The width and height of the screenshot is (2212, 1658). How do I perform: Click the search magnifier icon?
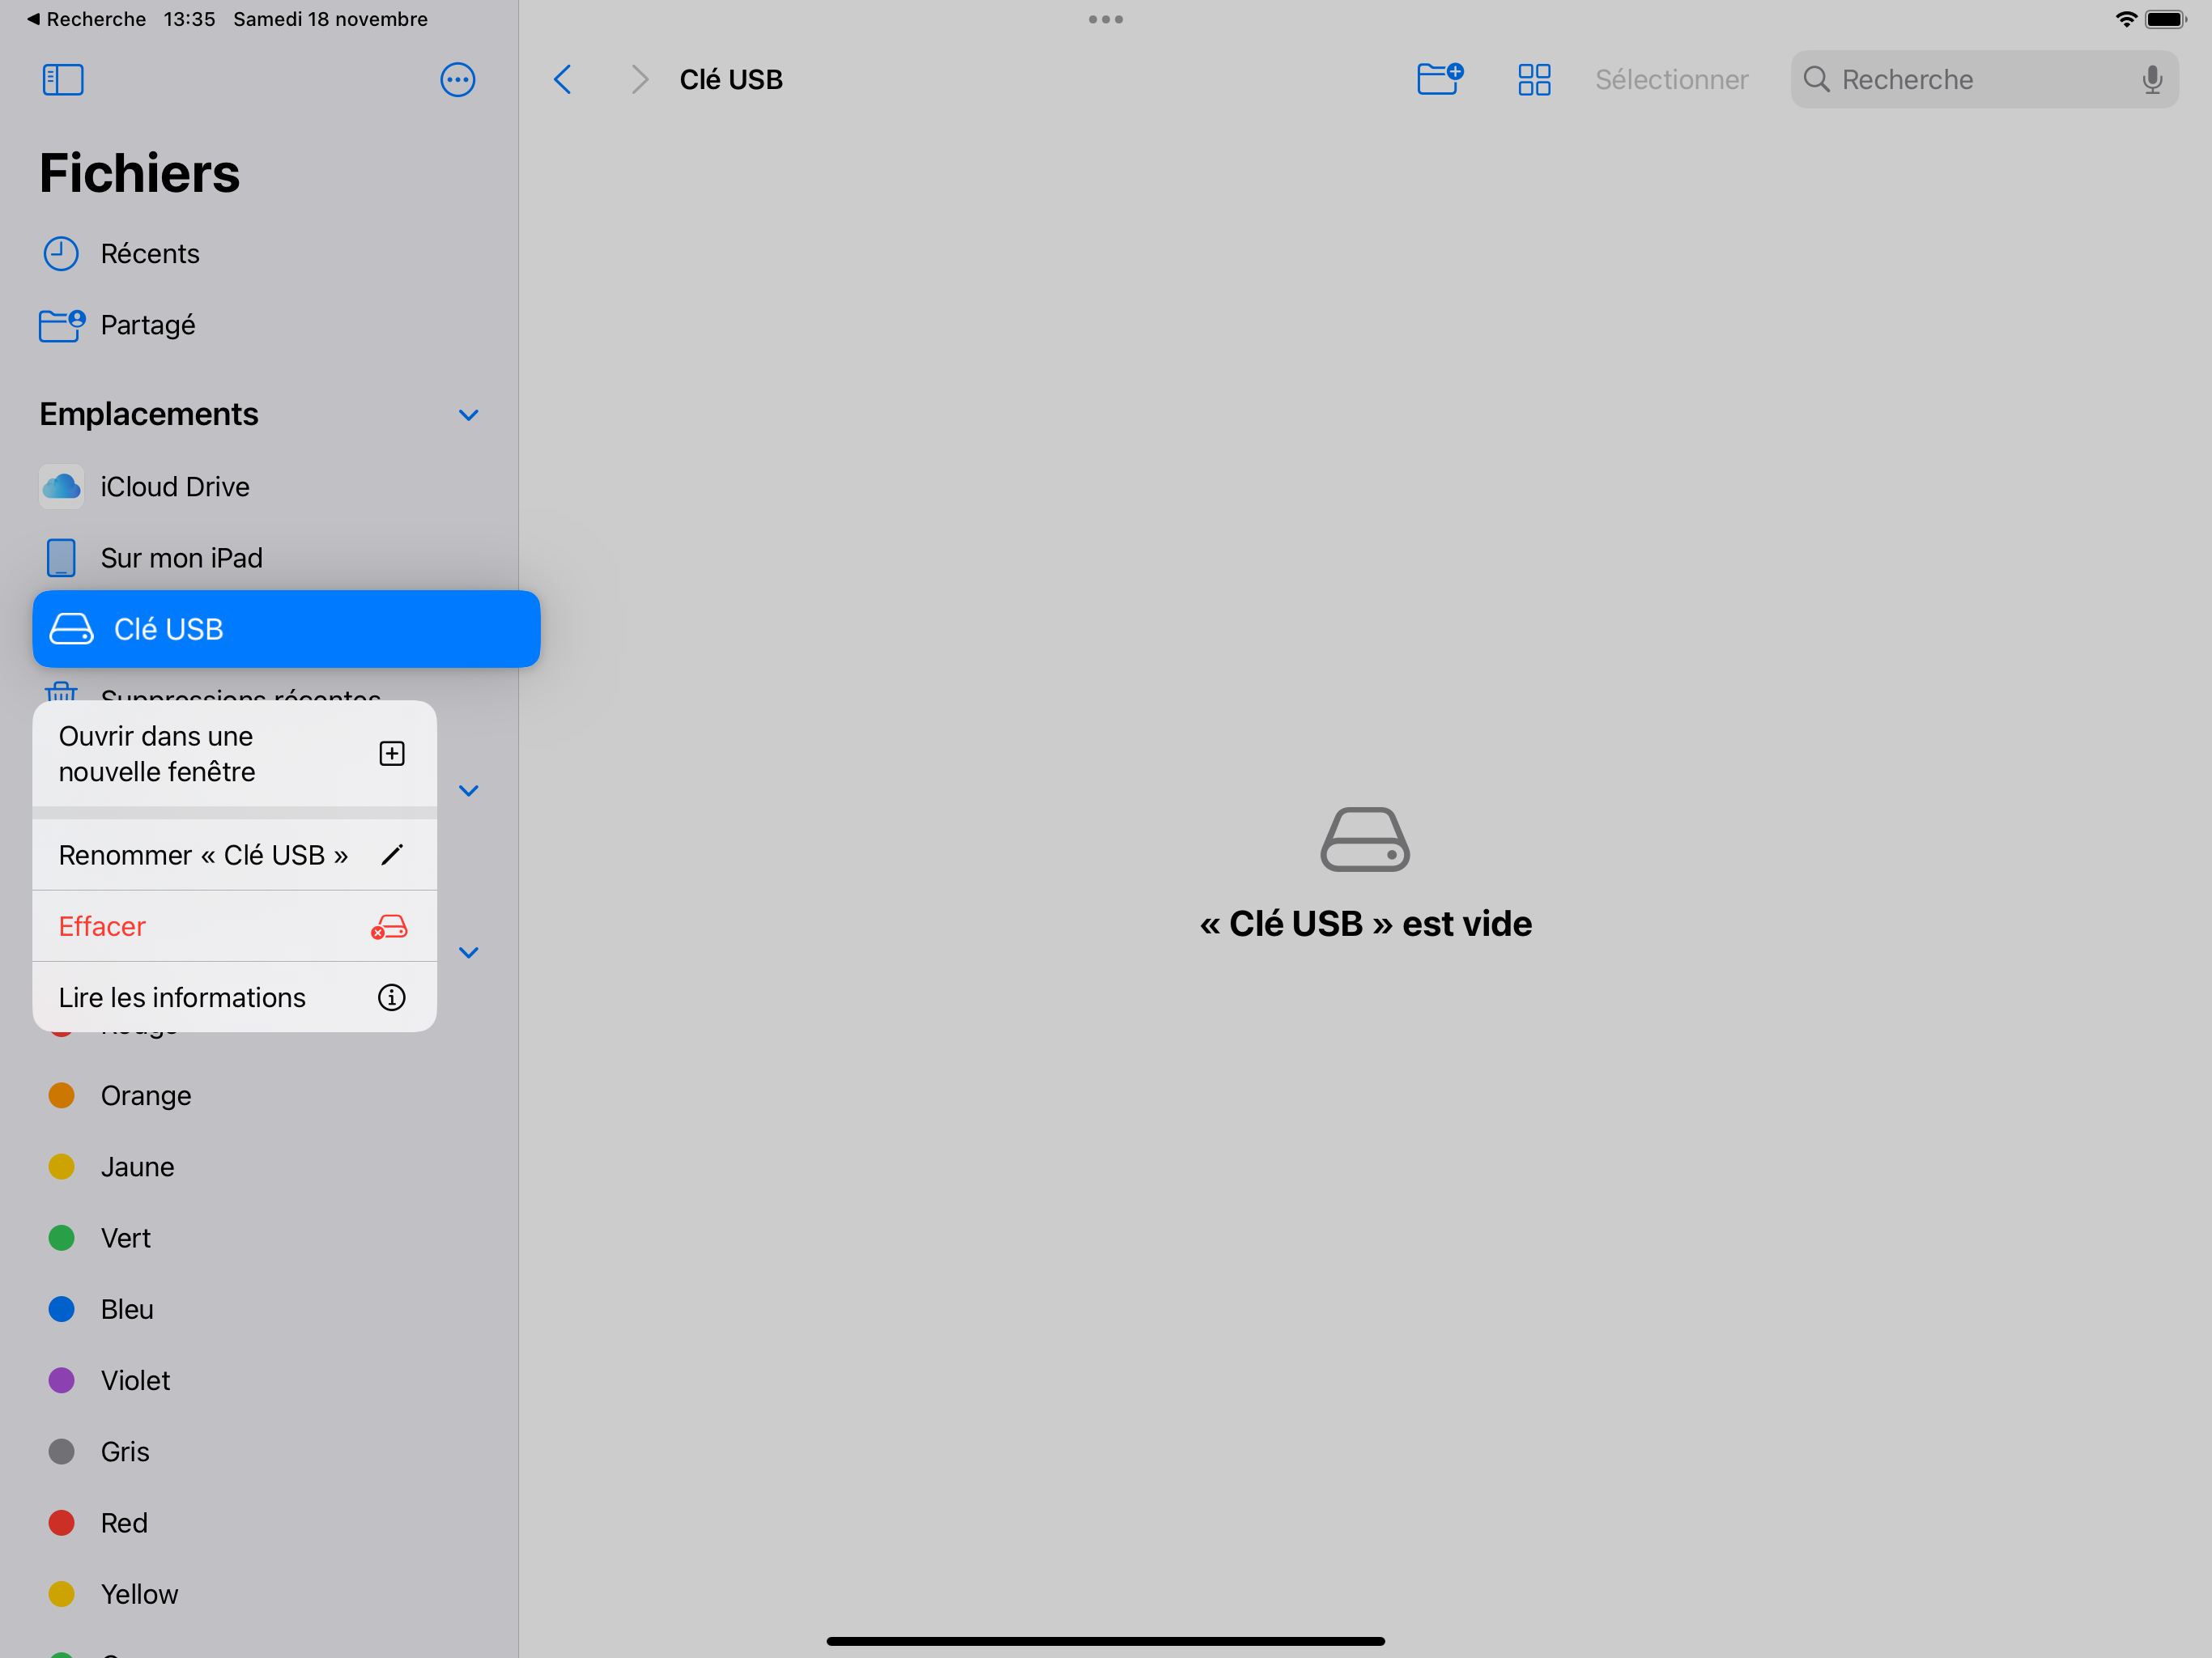point(1816,80)
